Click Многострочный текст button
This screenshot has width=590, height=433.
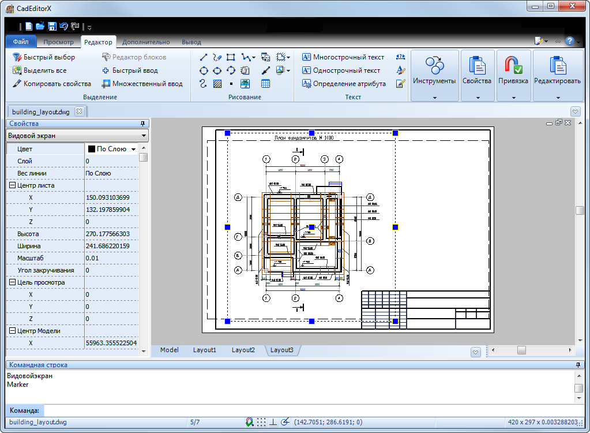coord(343,57)
